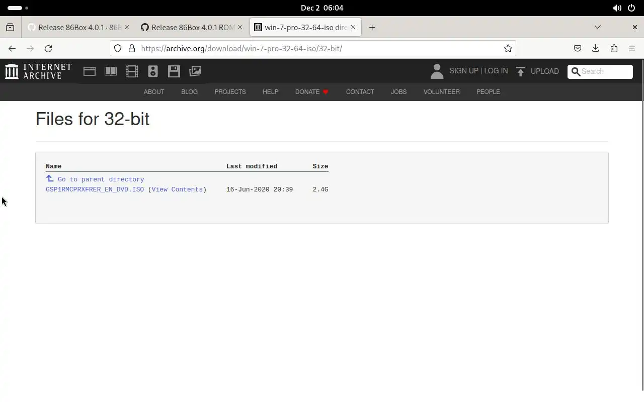Open the Texts books icon
Screen dimensions: 644x402
click(111, 71)
